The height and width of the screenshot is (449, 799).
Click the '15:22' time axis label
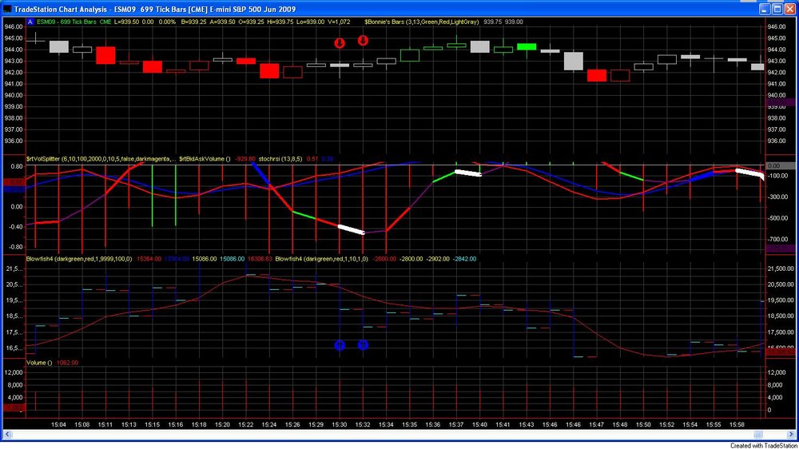point(245,424)
